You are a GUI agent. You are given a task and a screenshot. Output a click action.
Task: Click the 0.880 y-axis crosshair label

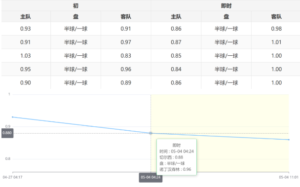(7, 133)
